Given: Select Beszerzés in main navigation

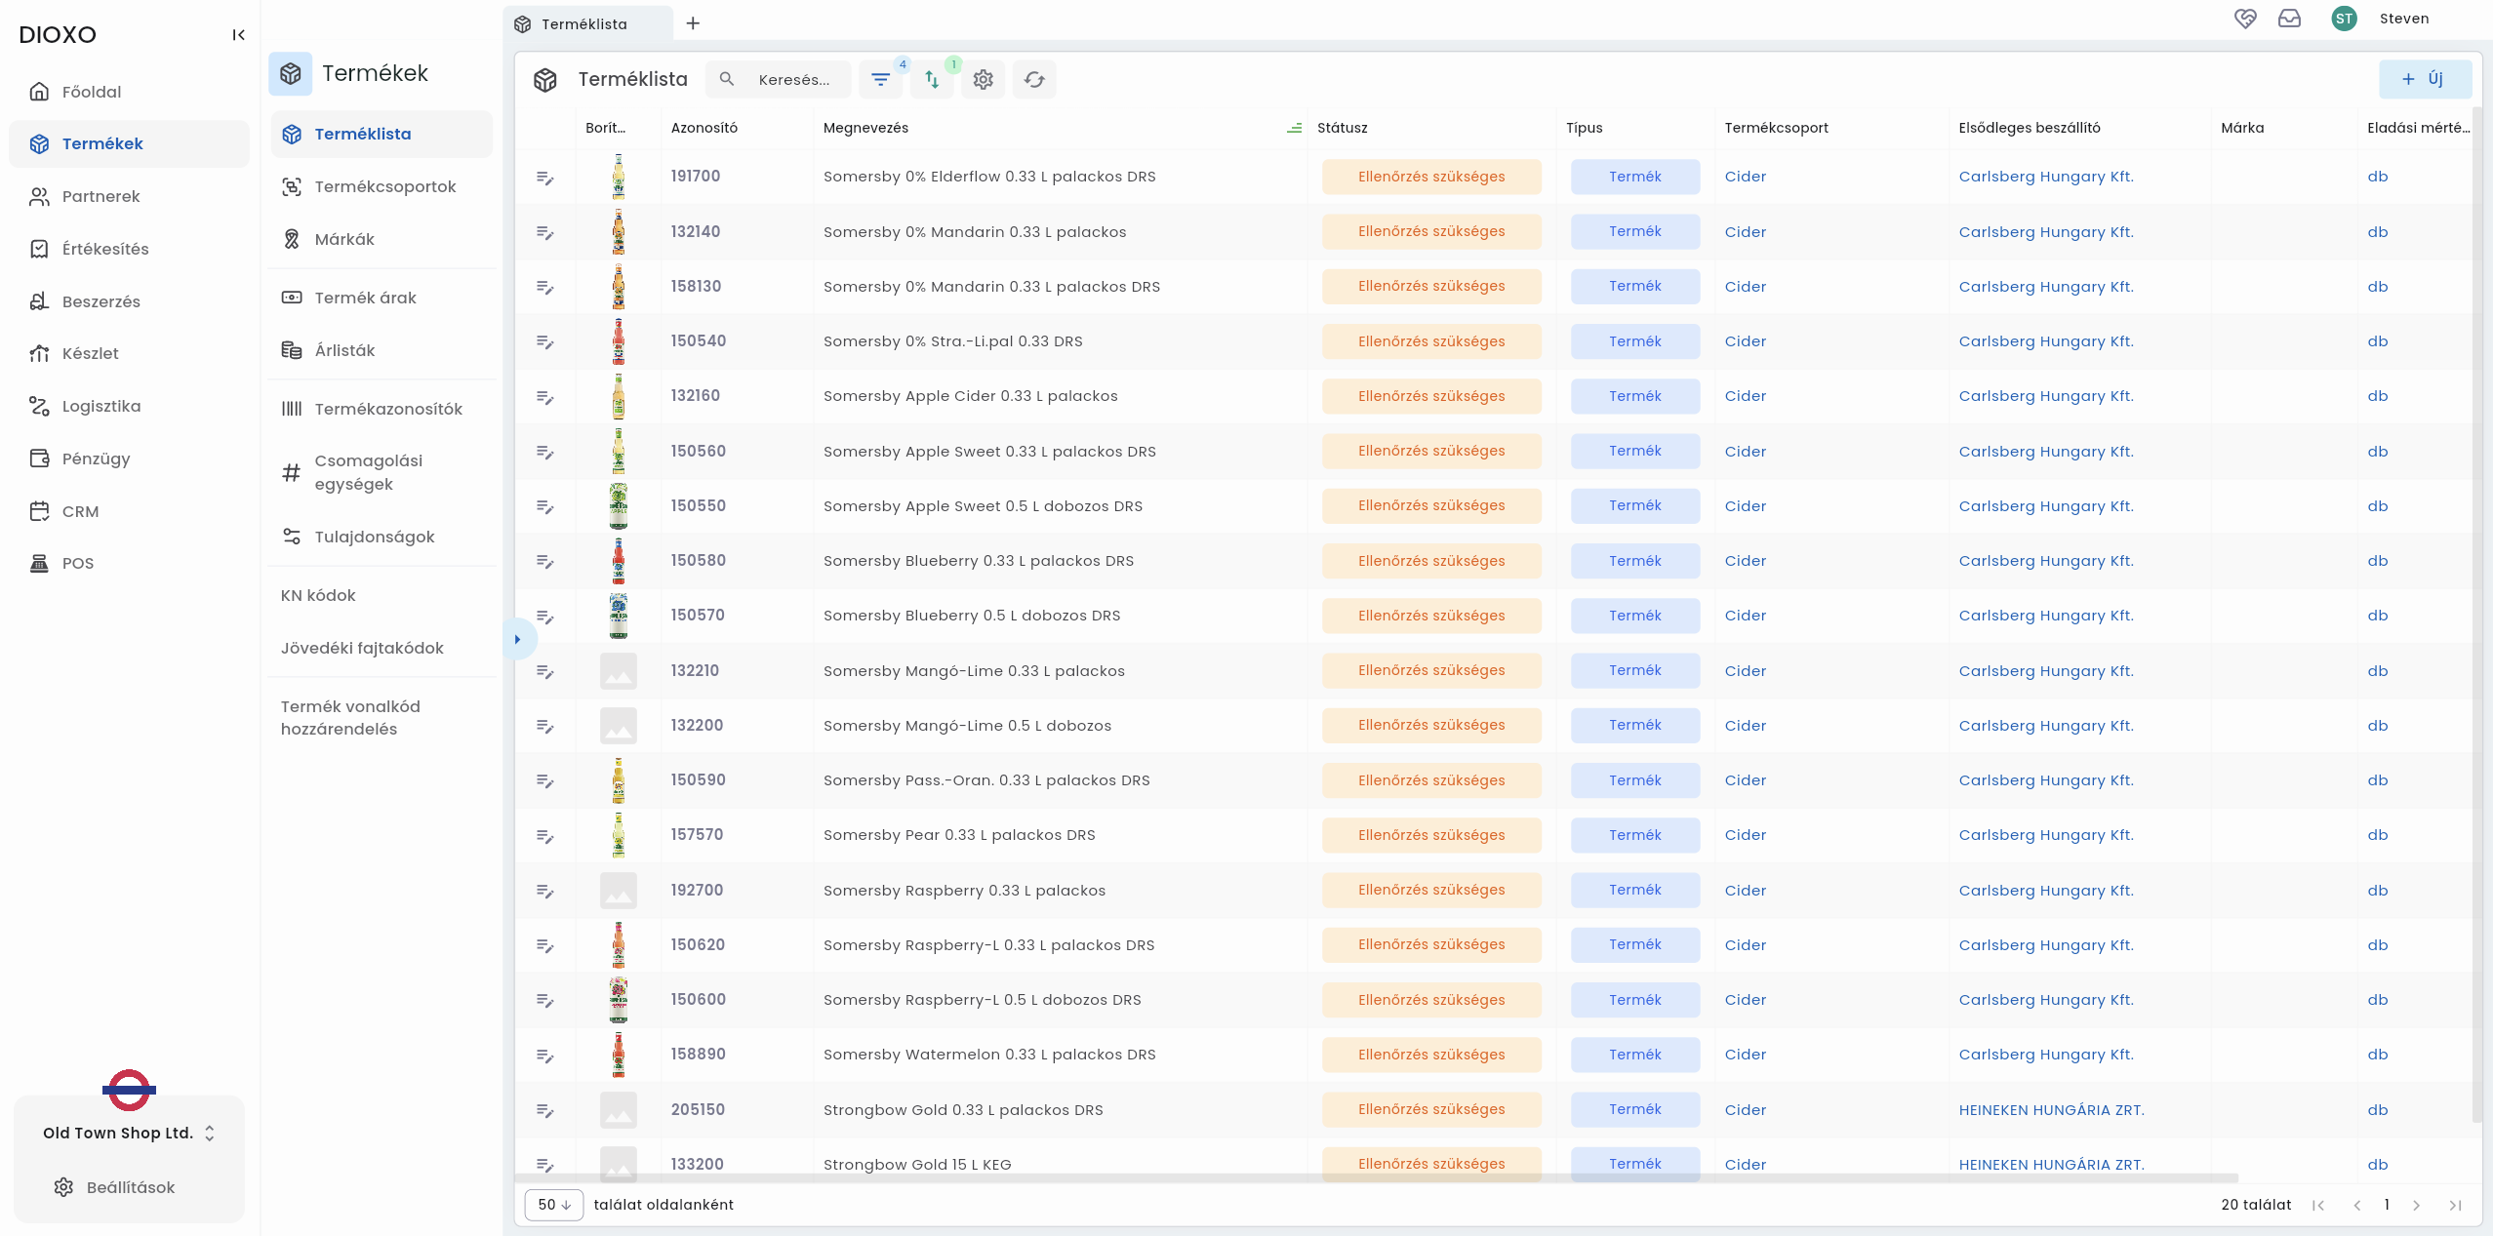Looking at the screenshot, I should coord(101,301).
